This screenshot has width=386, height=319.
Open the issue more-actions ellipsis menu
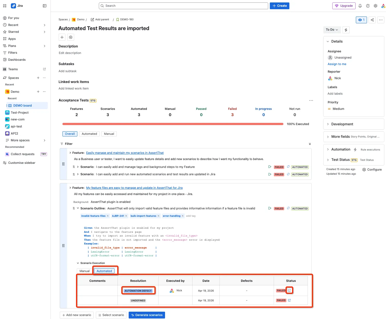click(x=381, y=20)
